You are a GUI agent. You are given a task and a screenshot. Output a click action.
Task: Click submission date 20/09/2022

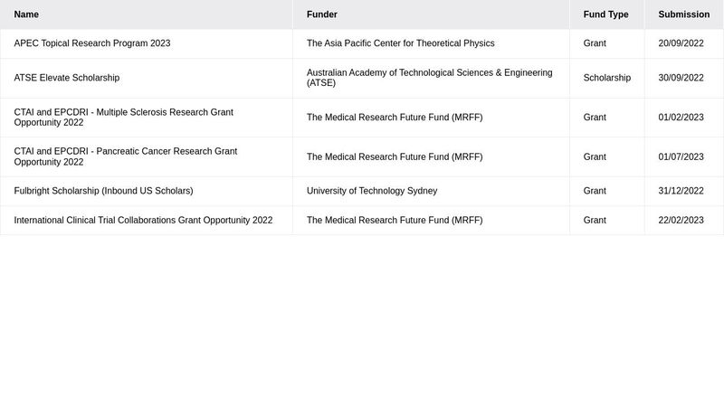(x=681, y=43)
